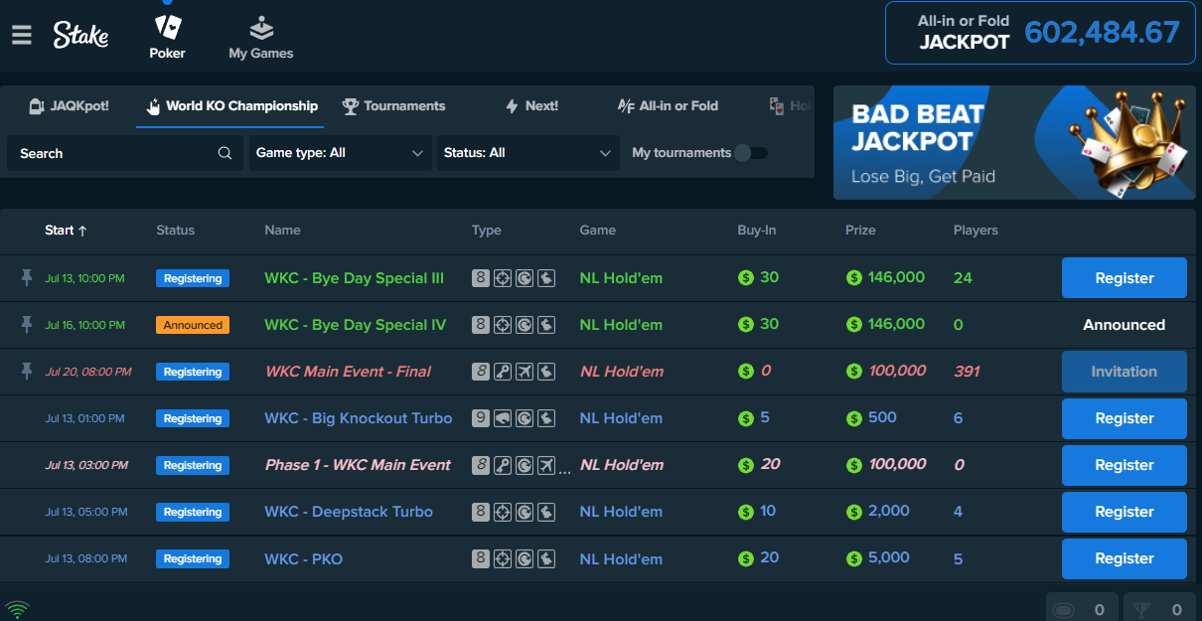Click the jackpot amount 602,484.67
The width and height of the screenshot is (1202, 621).
click(1103, 33)
